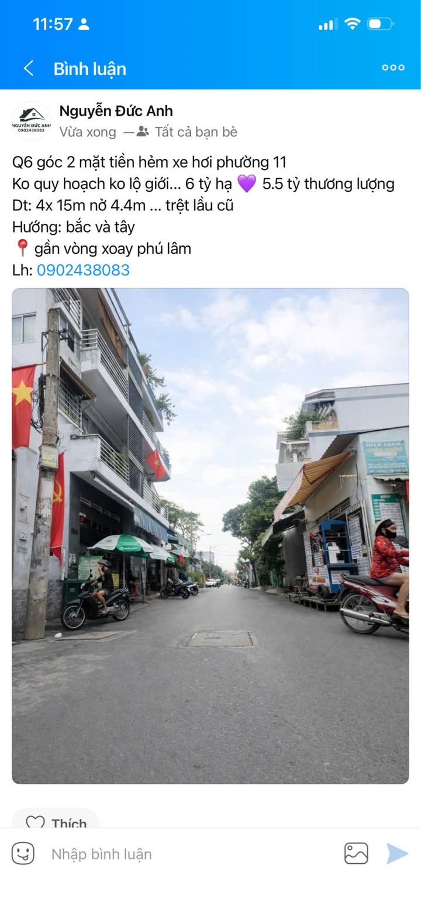Tap the Vừa xong timestamp

pyautogui.click(x=88, y=132)
